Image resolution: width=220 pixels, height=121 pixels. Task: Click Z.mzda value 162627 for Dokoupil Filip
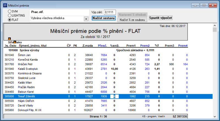pos(88,110)
